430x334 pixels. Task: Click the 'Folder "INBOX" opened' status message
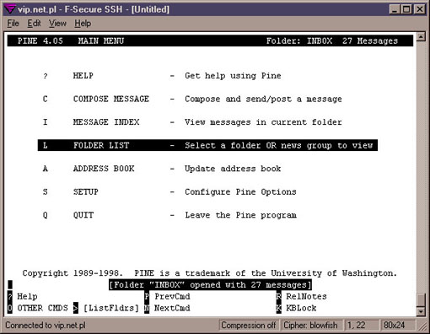(x=210, y=285)
